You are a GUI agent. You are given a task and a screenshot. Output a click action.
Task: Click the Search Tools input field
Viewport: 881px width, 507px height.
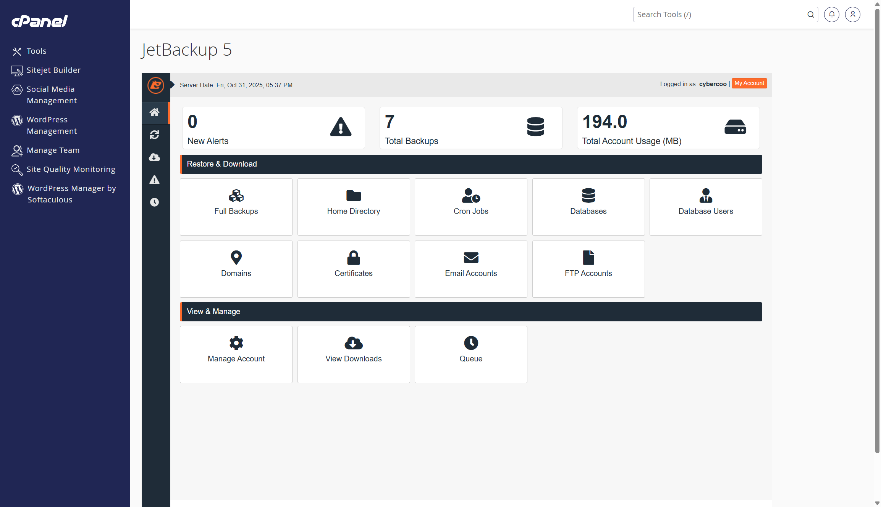click(x=720, y=14)
